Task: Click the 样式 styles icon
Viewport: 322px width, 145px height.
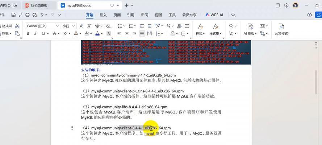Action: (200, 30)
